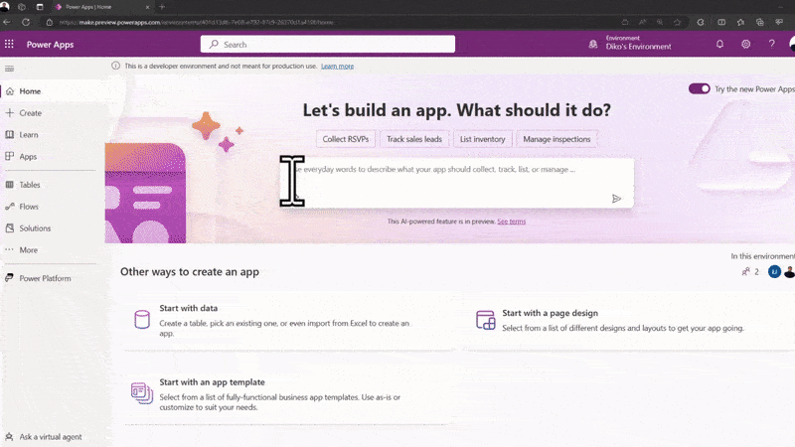Open the help question mark icon

tap(772, 44)
